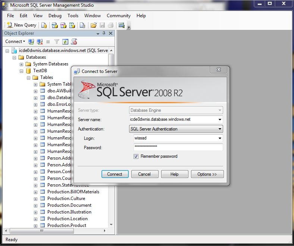The image size is (294, 246).
Task: Click the Help button in dialog
Action: pos(175,174)
